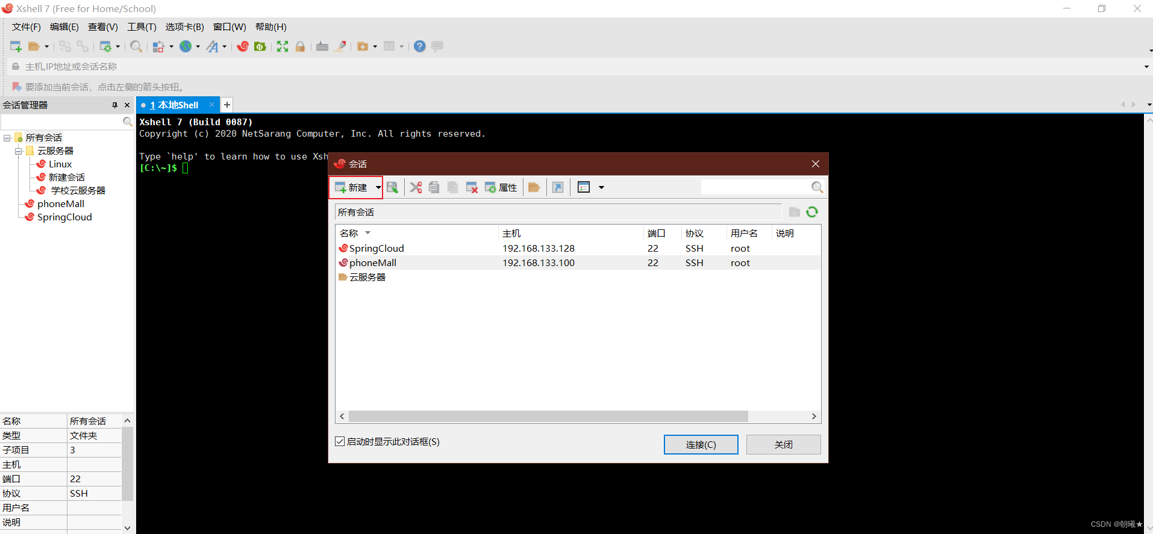The image size is (1153, 534).
Task: Select 学校云服务器 in session manager tree
Action: (x=78, y=190)
